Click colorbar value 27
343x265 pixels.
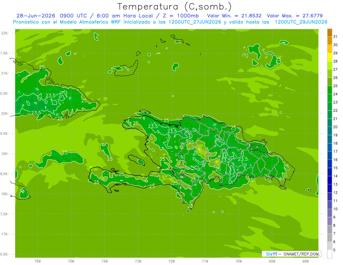[x=336, y=69]
